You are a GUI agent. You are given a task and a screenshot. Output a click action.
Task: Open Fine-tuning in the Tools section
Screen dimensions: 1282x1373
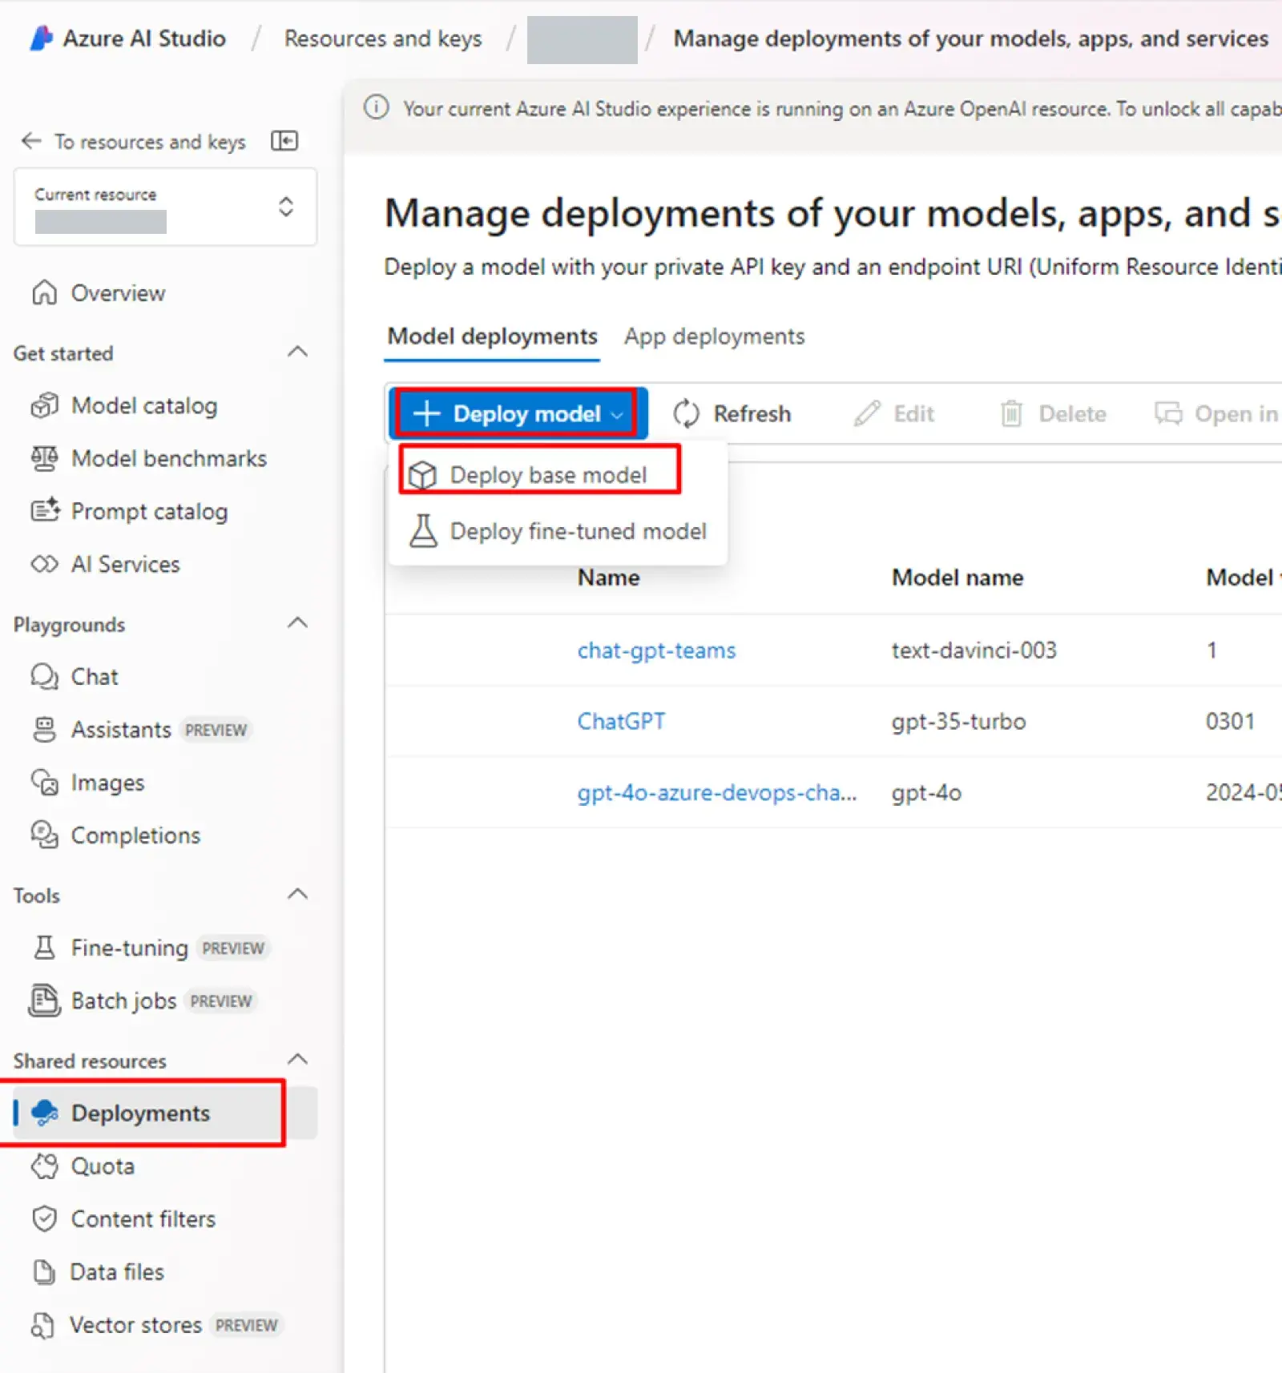pyautogui.click(x=129, y=948)
